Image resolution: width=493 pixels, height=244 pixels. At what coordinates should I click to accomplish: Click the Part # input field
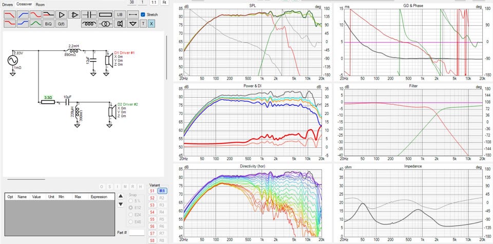[x=137, y=233]
